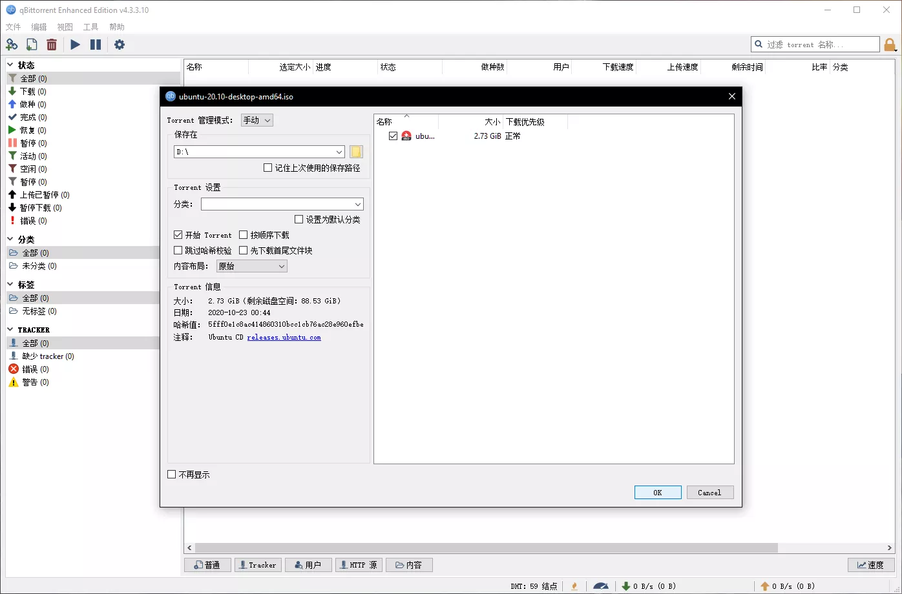Viewport: 902px width, 594px height.
Task: Switch to the Tracker bottom tab
Action: [x=258, y=565]
